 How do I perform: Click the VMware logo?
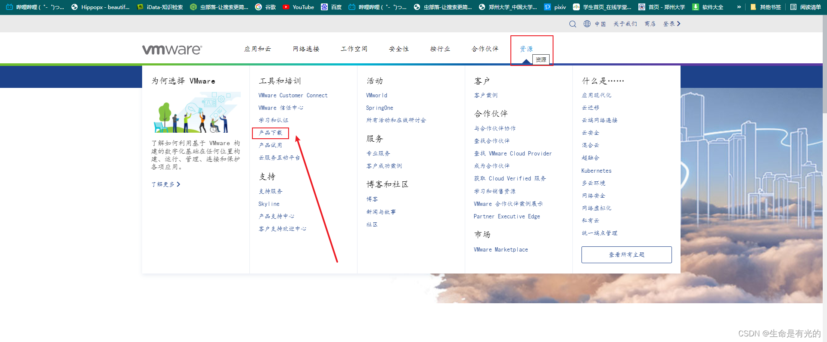[172, 50]
